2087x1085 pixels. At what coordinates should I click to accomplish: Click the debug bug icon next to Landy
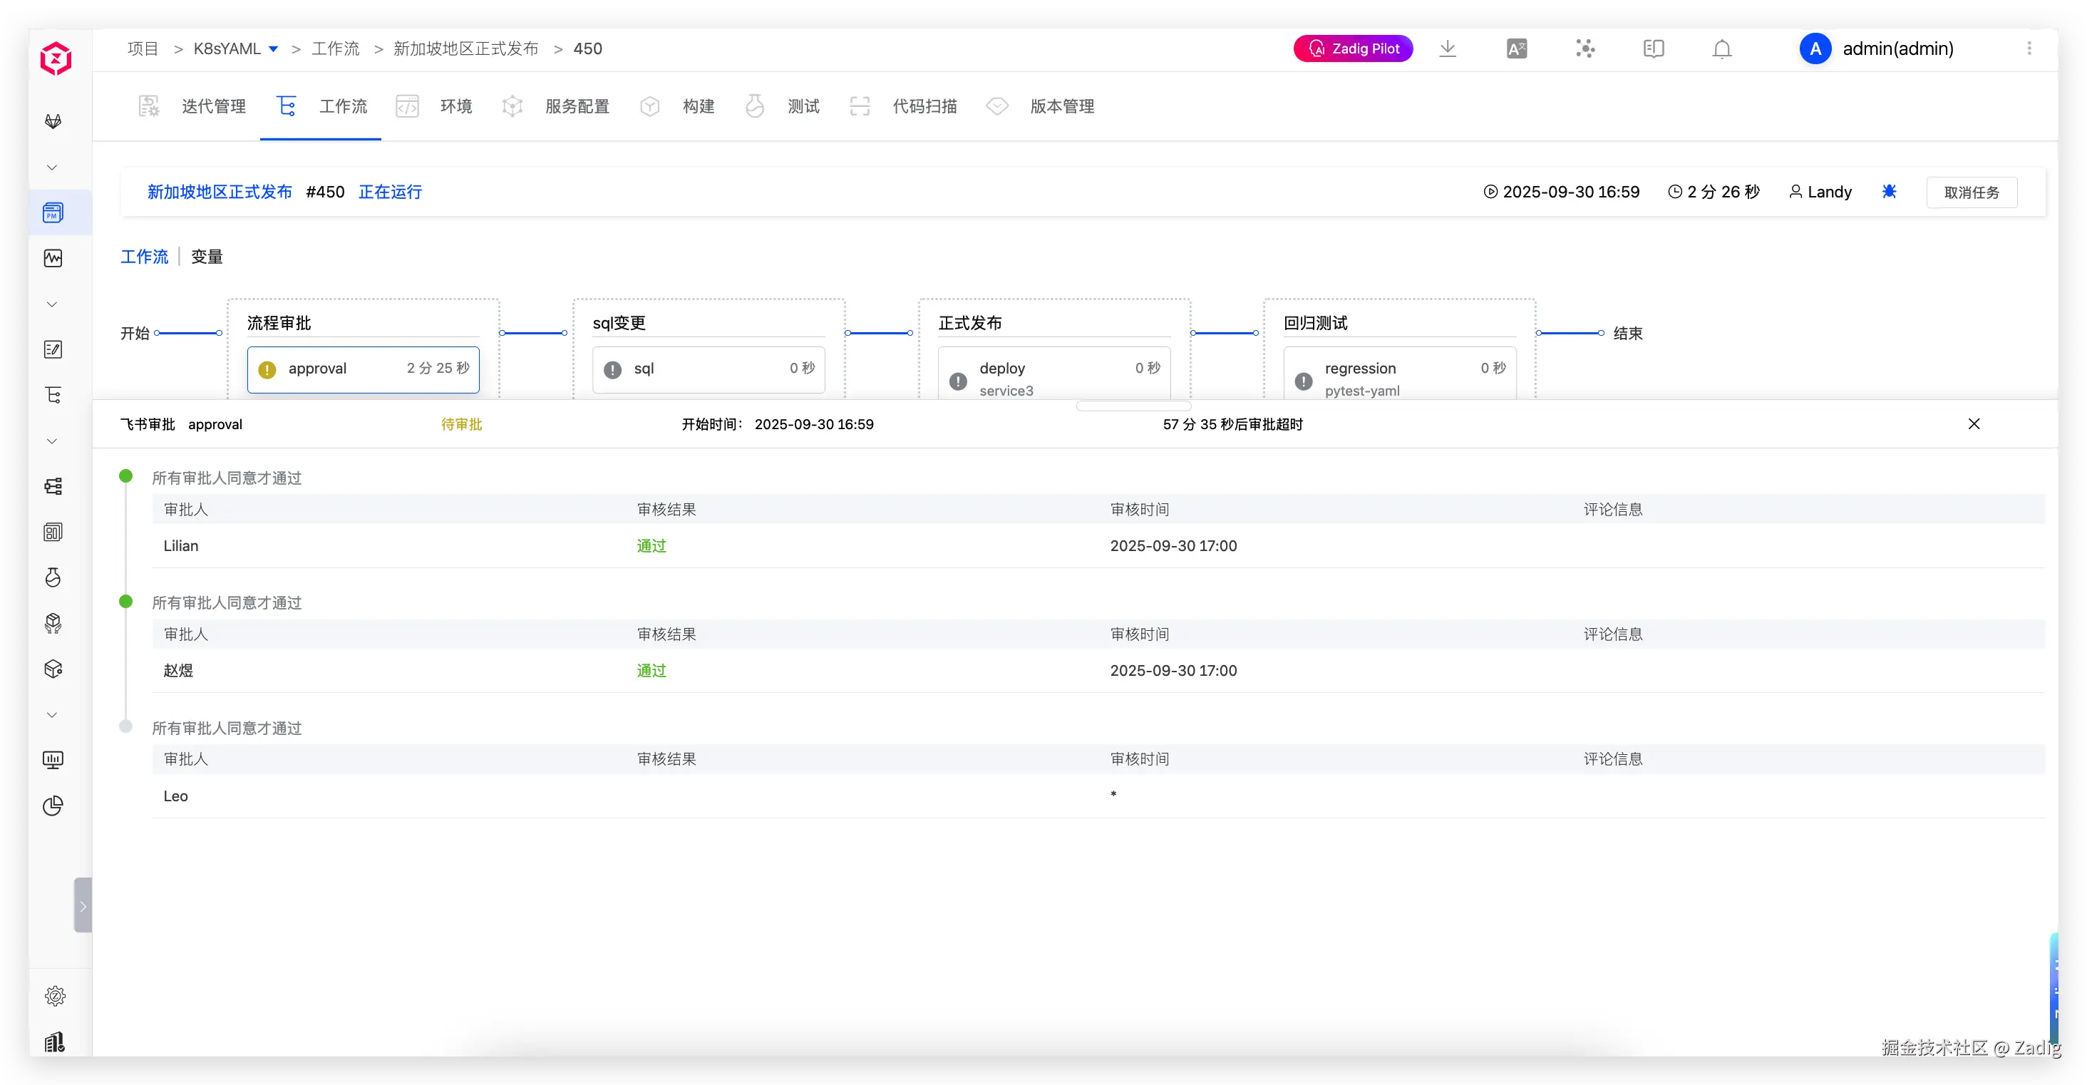coord(1889,192)
